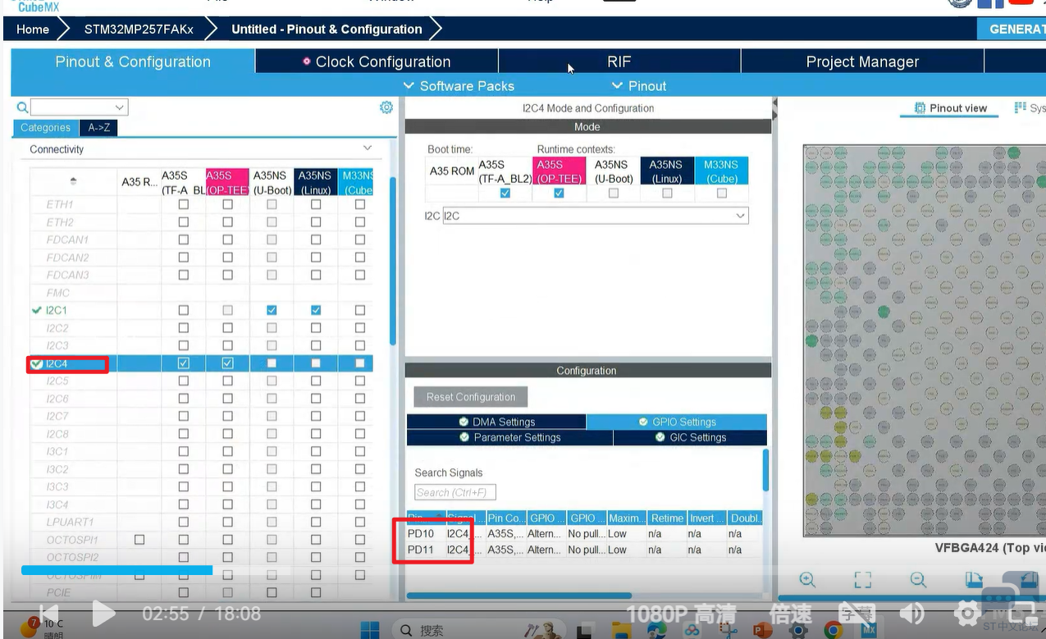Open the DMA Settings tab
Viewport: 1046px width, 639px height.
tap(496, 422)
